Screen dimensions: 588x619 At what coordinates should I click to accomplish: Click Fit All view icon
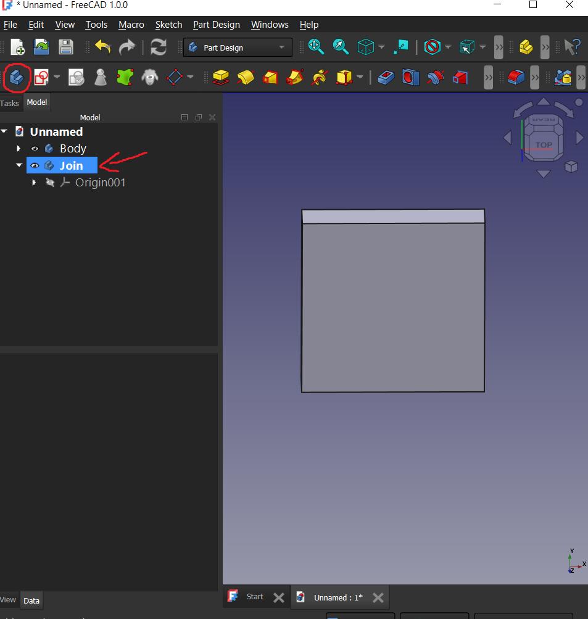(316, 47)
